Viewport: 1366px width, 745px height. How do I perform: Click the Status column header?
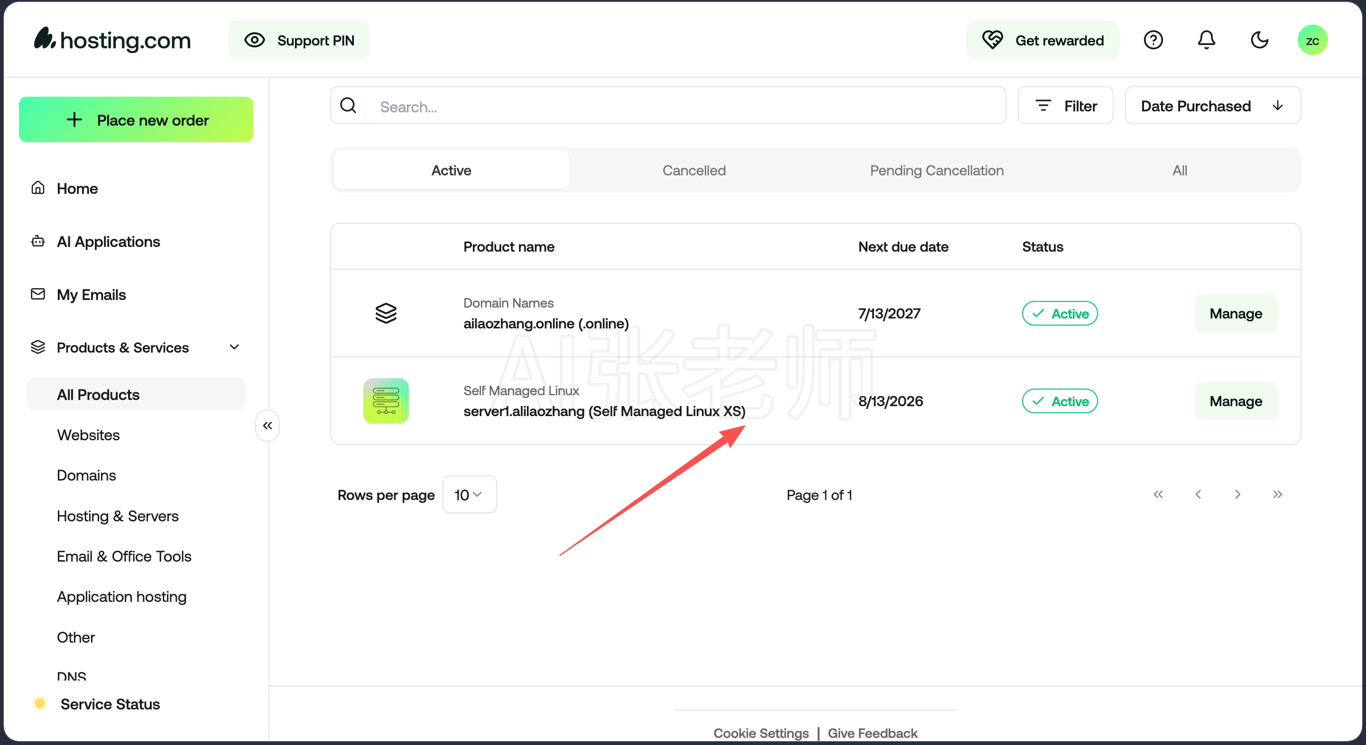[1043, 246]
